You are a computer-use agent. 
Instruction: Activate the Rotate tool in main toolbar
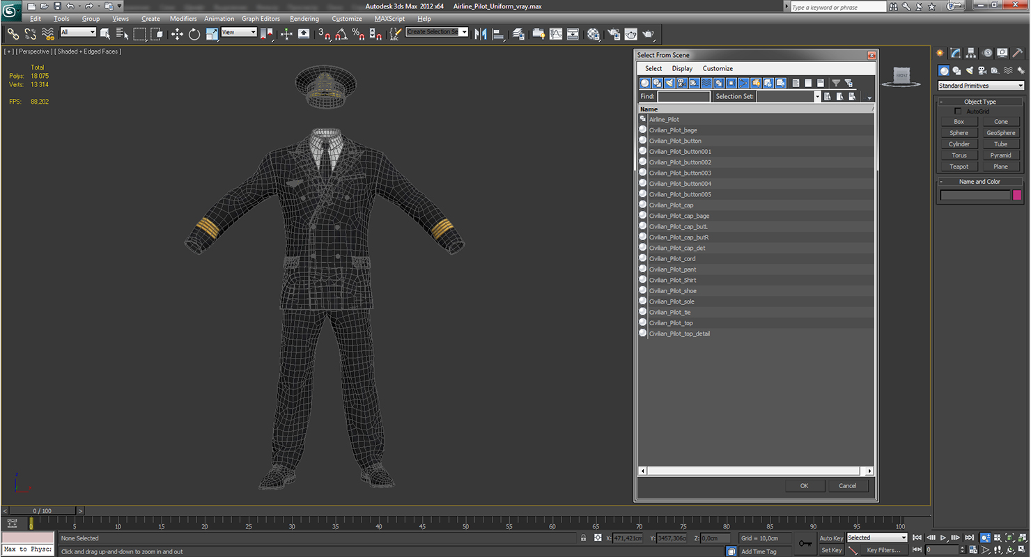[194, 34]
